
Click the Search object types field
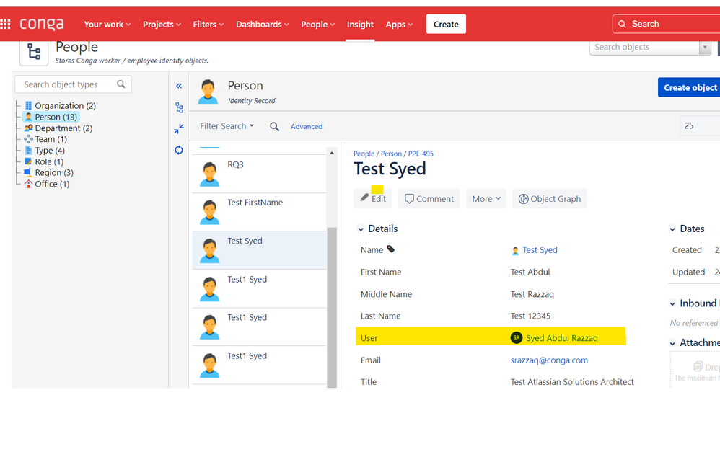73,84
